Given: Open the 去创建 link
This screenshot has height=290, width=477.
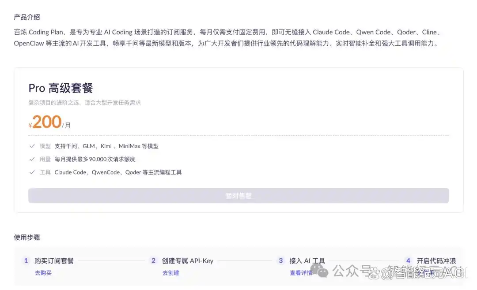Looking at the screenshot, I should tap(170, 273).
